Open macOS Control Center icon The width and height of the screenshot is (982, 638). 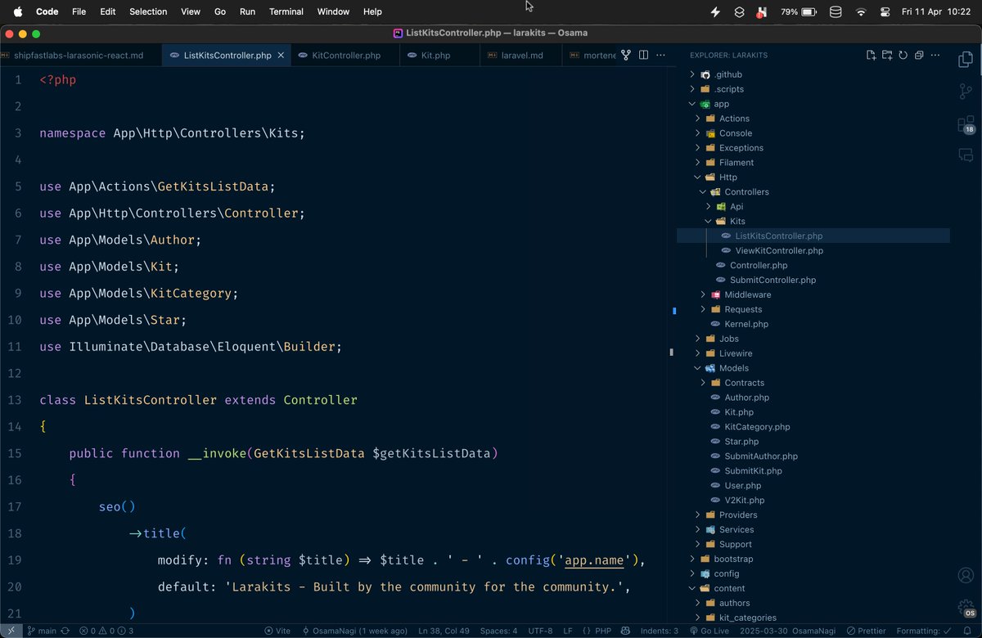pyautogui.click(x=885, y=11)
